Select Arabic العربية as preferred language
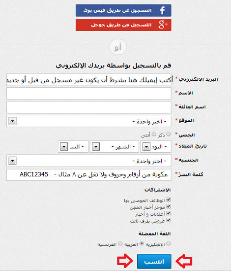Image resolution: width=231 pixels, height=271 pixels. pos(142,243)
